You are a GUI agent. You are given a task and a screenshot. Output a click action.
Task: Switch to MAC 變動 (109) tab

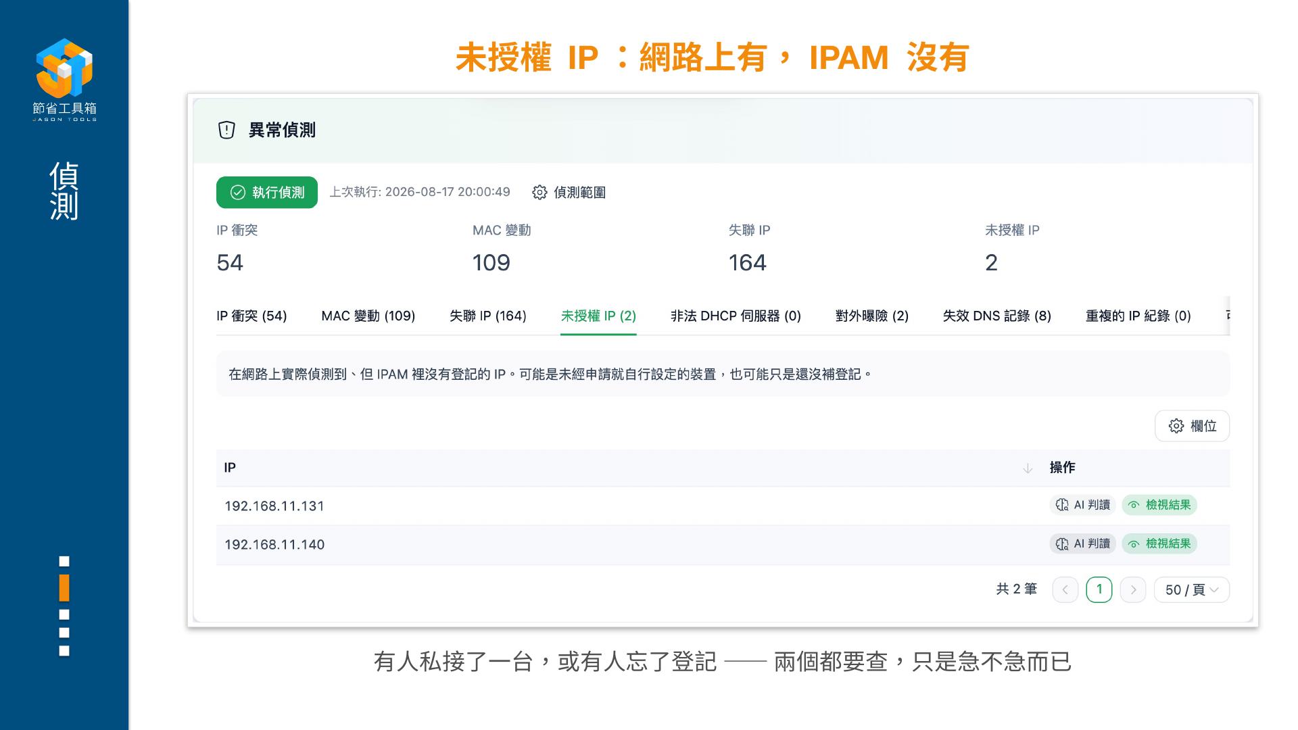point(368,316)
